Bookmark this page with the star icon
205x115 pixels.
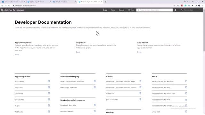coord(178,6)
